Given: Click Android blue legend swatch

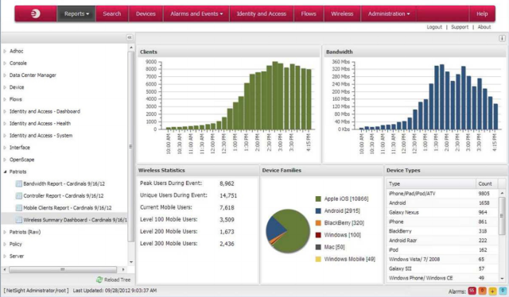Looking at the screenshot, I should (x=318, y=210).
